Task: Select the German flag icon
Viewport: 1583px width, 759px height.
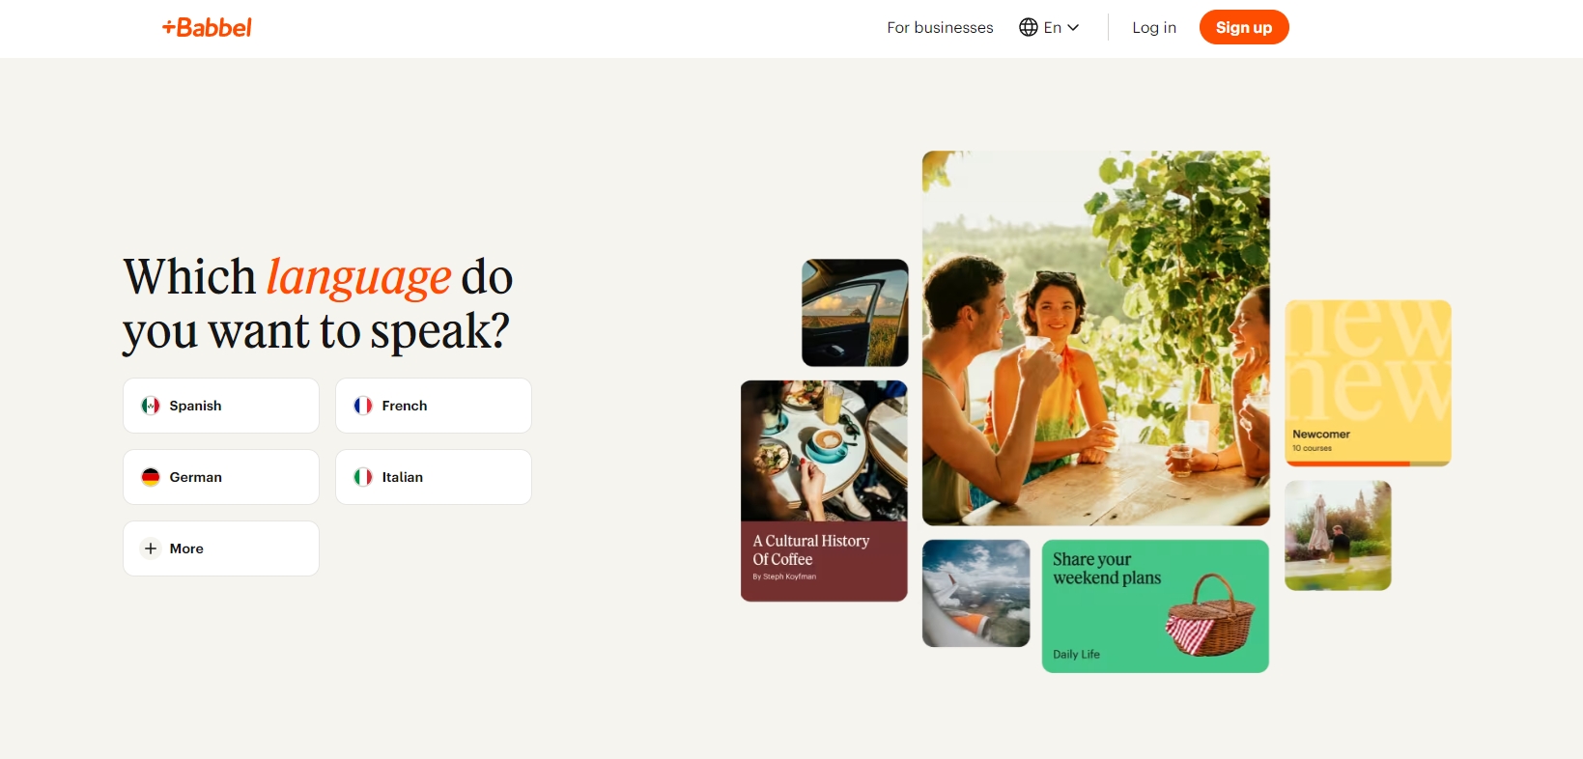Action: (x=151, y=477)
